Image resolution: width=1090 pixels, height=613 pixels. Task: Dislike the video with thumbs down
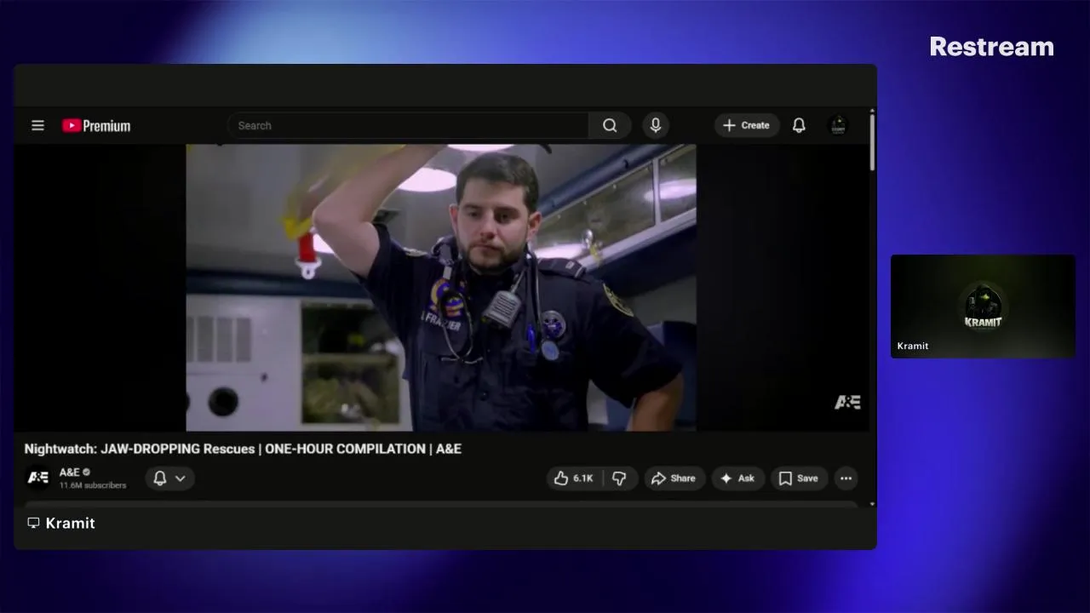click(x=619, y=478)
